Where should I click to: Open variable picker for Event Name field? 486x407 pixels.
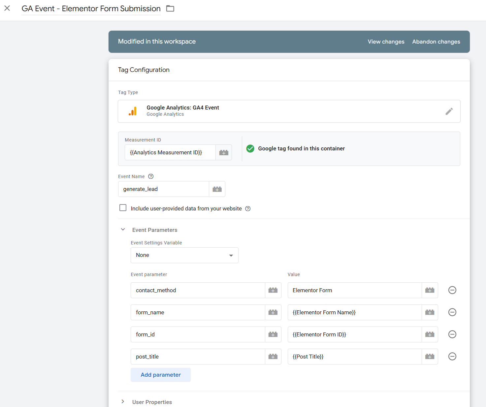pyautogui.click(x=217, y=189)
